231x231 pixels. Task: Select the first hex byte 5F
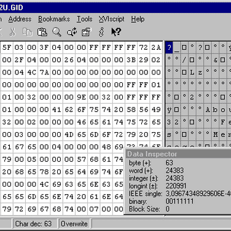tap(7, 47)
